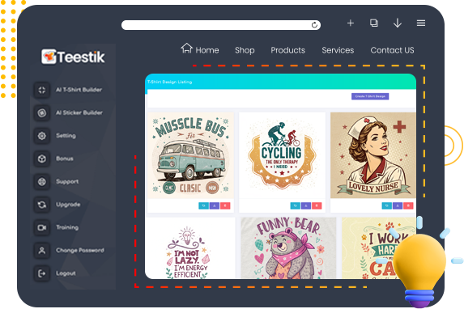Open Training label in the sidebar
This screenshot has width=464, height=309.
67,227
